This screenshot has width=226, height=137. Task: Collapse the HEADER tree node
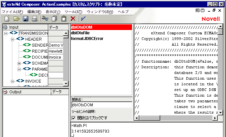tap(12, 39)
